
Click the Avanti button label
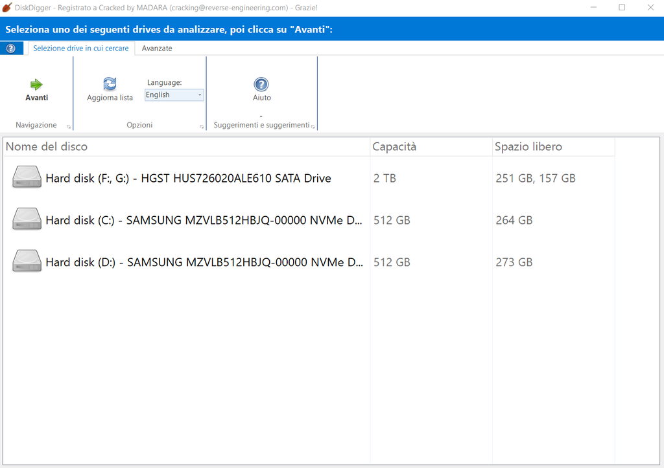coord(37,98)
